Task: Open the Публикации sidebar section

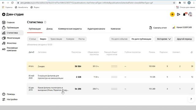Action: (10, 28)
